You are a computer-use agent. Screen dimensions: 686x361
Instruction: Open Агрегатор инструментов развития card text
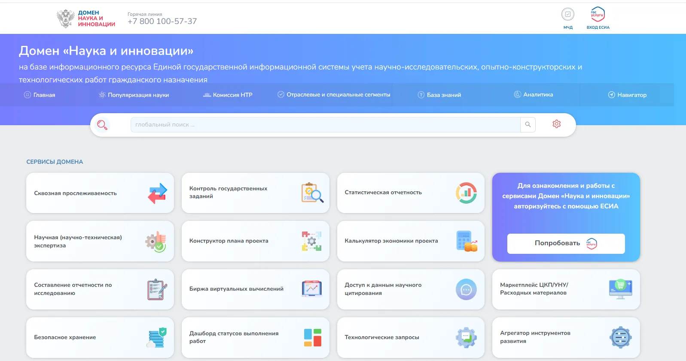[535, 337]
